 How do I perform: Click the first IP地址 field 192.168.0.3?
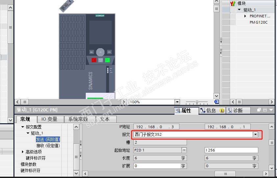tap(156, 127)
